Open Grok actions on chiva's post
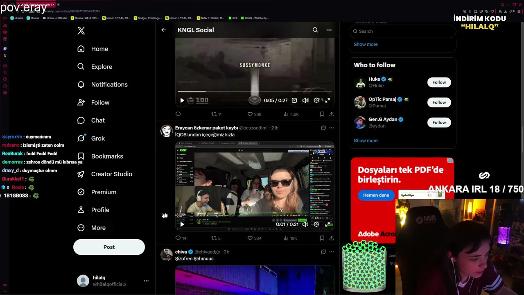This screenshot has width=524, height=295. click(x=323, y=252)
